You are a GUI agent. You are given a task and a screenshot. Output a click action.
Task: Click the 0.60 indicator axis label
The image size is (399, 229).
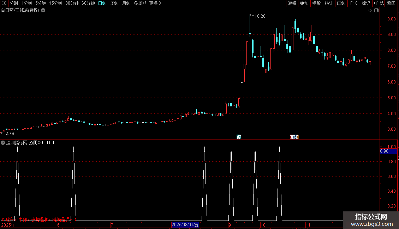[x=391, y=176]
